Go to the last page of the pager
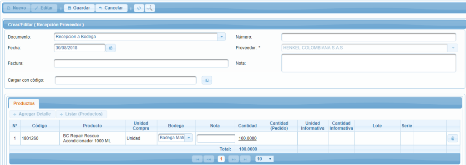 pos(245,159)
